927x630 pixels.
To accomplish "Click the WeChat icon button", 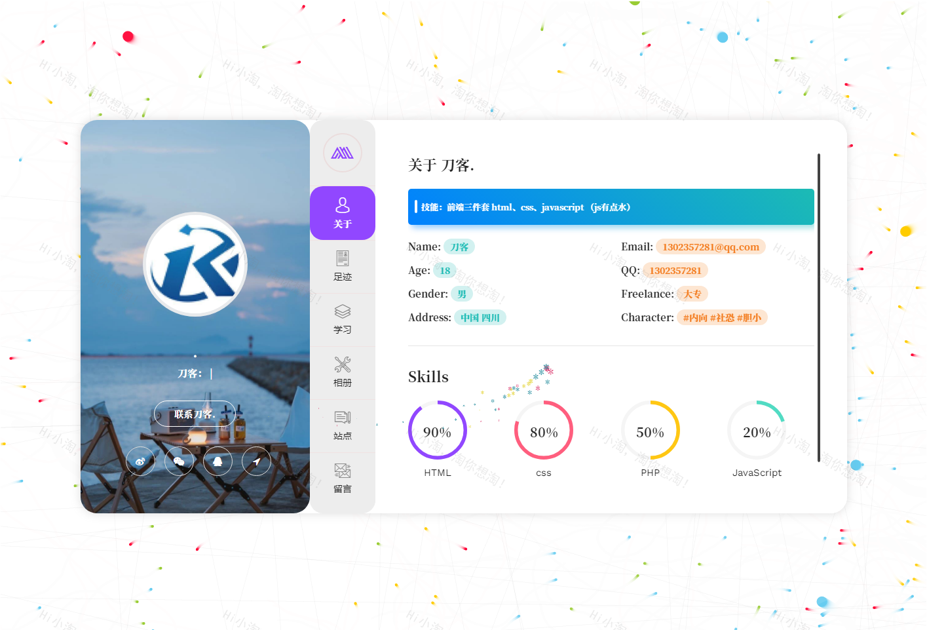I will click(179, 462).
